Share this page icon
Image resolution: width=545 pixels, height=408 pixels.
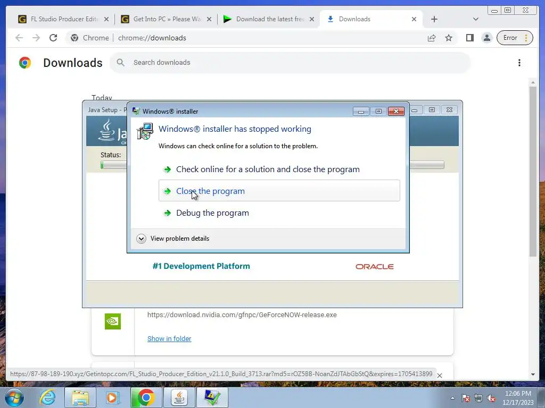(x=432, y=38)
